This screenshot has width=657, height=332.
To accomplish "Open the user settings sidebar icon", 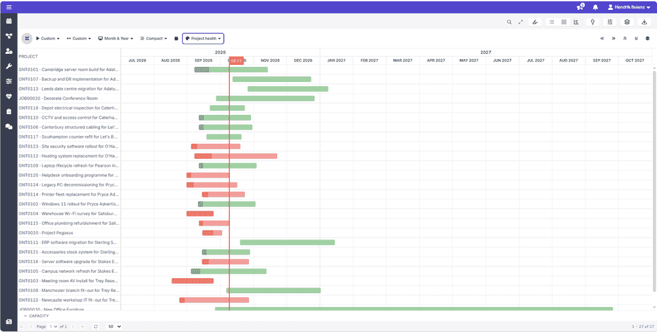I will [9, 51].
